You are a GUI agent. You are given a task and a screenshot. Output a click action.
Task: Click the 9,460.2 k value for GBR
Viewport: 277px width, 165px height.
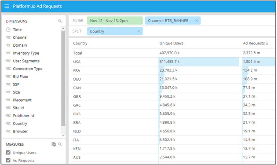167,96
